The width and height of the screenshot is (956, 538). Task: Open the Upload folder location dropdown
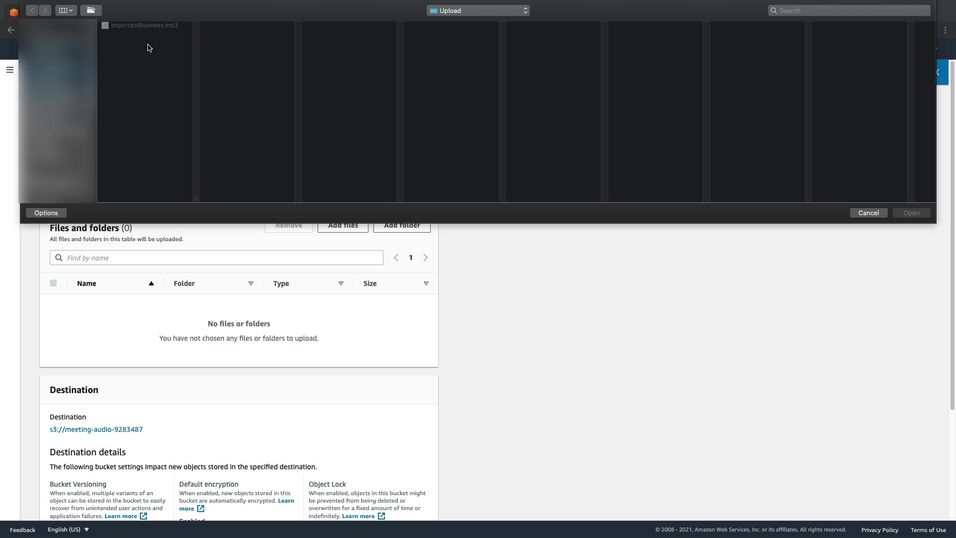click(x=478, y=10)
